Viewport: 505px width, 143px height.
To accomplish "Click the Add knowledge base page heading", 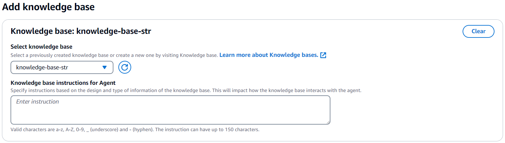I will 48,7.
